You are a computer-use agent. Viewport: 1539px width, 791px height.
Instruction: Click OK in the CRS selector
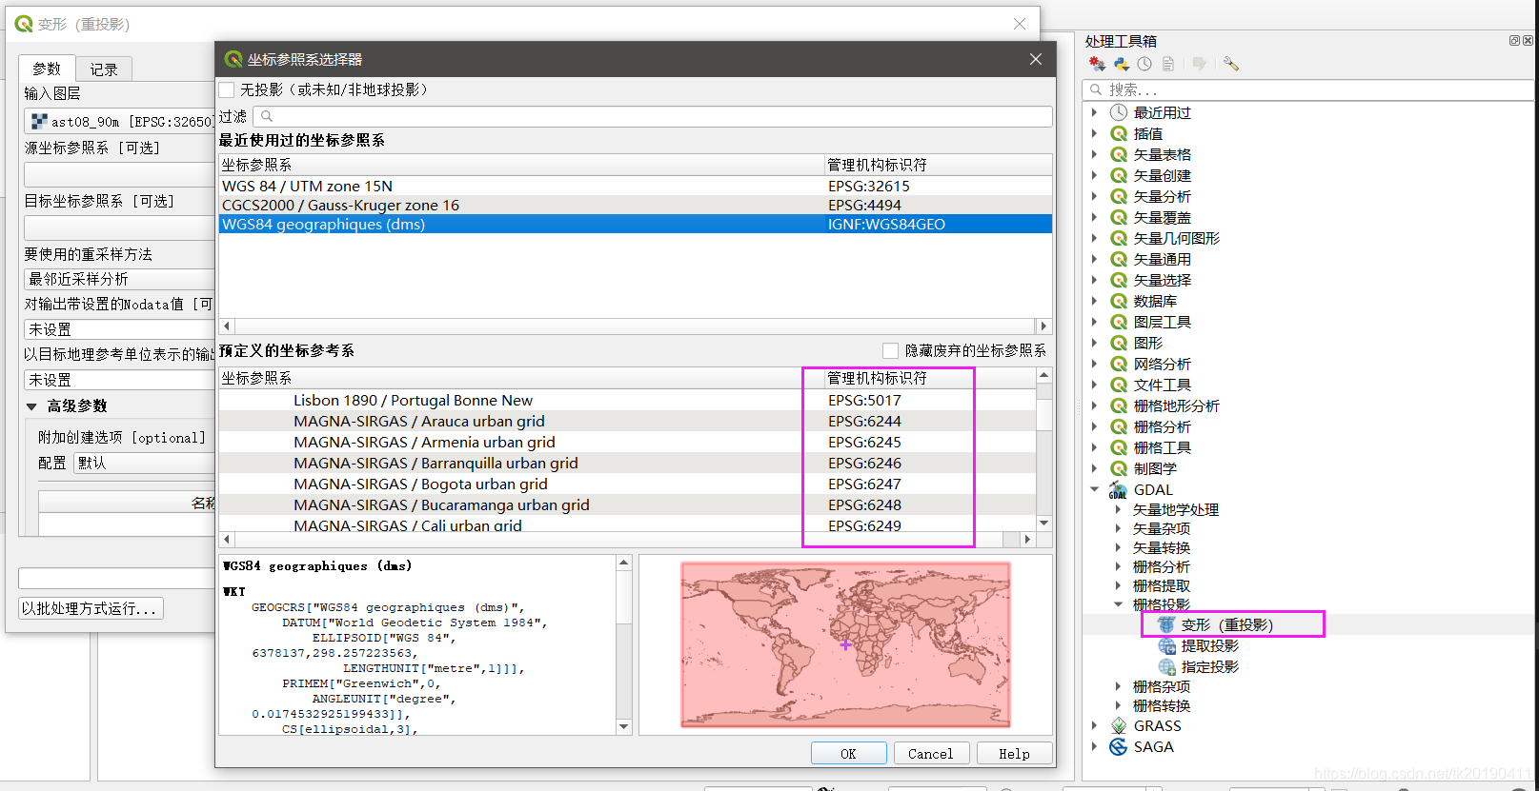point(848,753)
